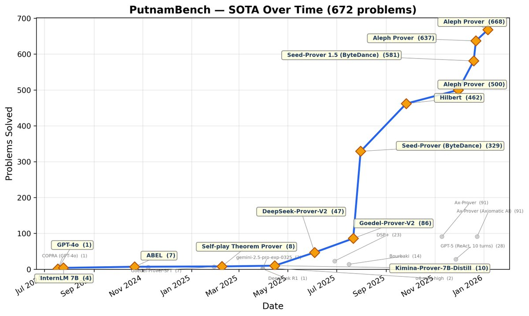Click the DeepSeek-Prover-V2 (47) label
Viewport: 529px width, 316px height.
point(300,212)
